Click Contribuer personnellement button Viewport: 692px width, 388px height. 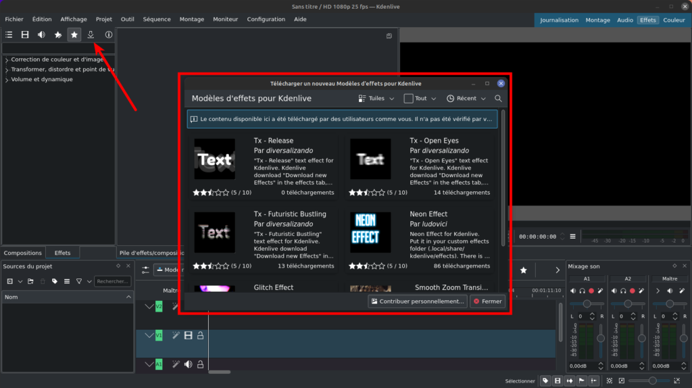(x=417, y=301)
